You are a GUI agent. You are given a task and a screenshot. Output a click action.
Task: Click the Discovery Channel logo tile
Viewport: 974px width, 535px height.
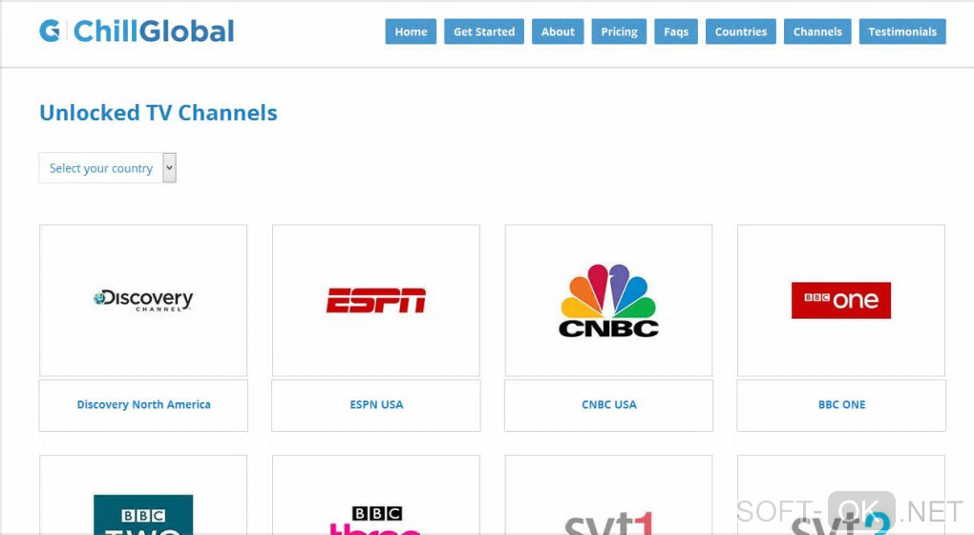coord(143,301)
